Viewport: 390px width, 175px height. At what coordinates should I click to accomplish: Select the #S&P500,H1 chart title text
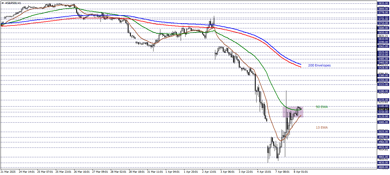point(13,3)
